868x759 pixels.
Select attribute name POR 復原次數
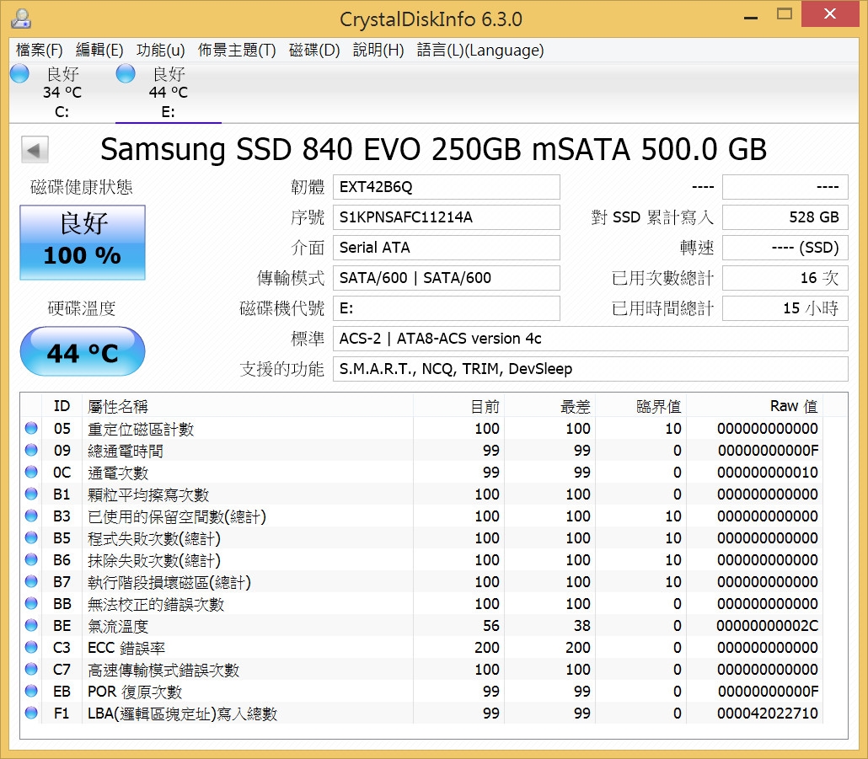coord(135,692)
